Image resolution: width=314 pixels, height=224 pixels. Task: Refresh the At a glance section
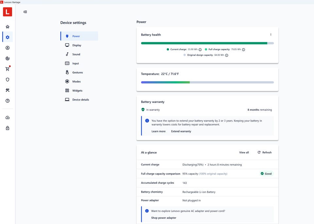265,152
